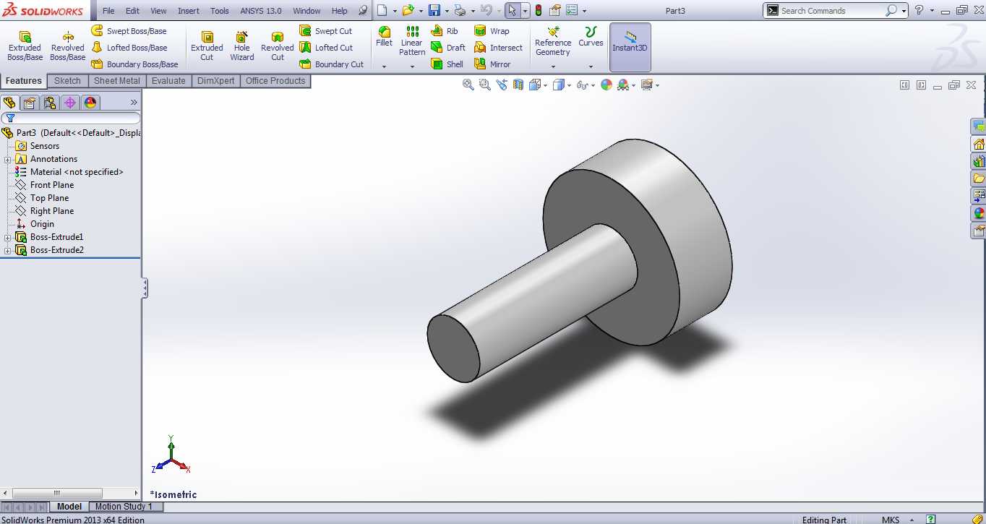Toggle the Instant3D mode
Viewport: 986px width, 524px height.
coord(630,46)
